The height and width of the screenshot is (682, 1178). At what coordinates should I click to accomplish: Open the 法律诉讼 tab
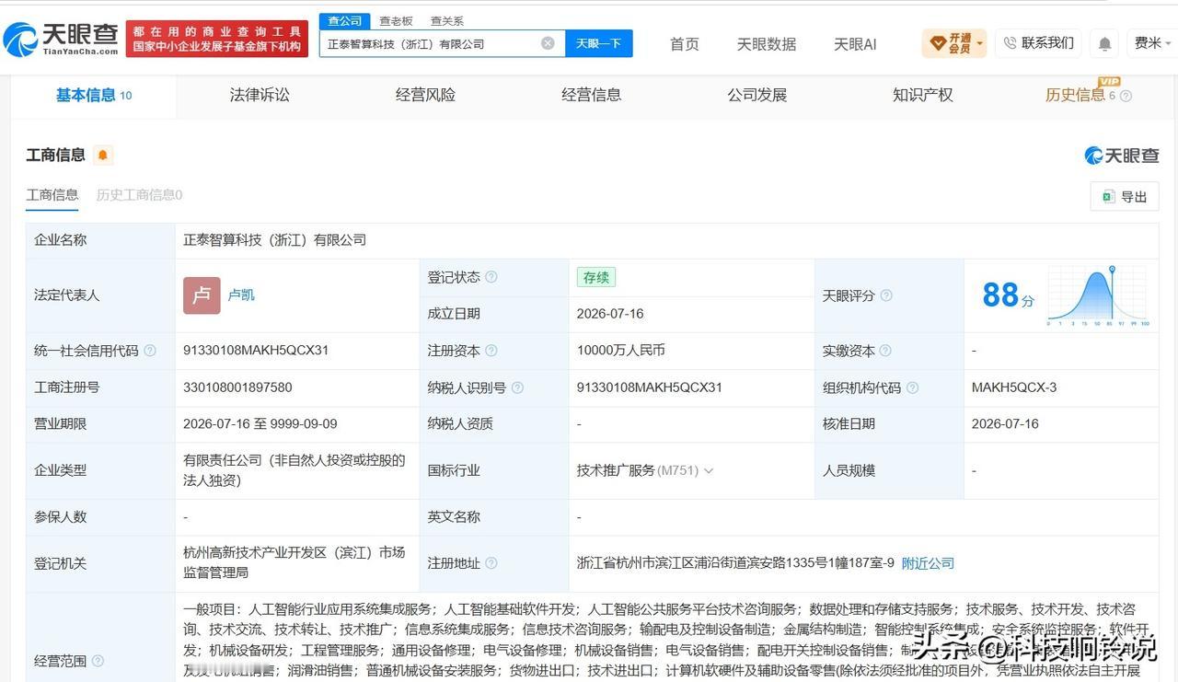(260, 95)
